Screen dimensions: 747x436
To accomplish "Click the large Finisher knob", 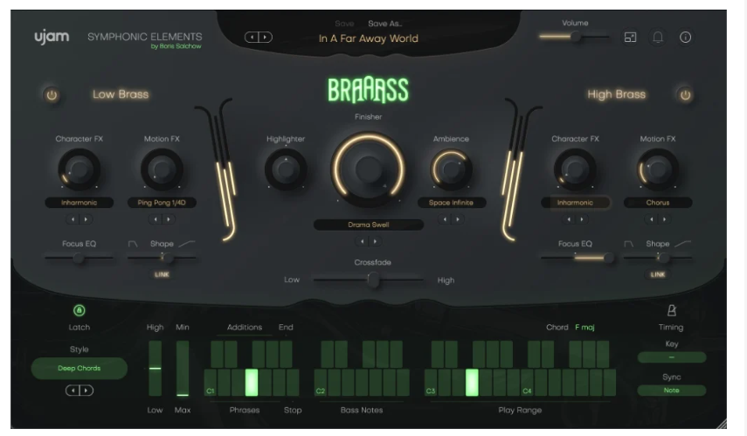I will (x=369, y=169).
